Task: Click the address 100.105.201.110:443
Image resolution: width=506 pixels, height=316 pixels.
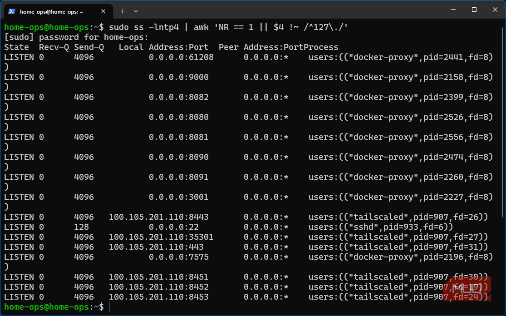Action: [156, 247]
